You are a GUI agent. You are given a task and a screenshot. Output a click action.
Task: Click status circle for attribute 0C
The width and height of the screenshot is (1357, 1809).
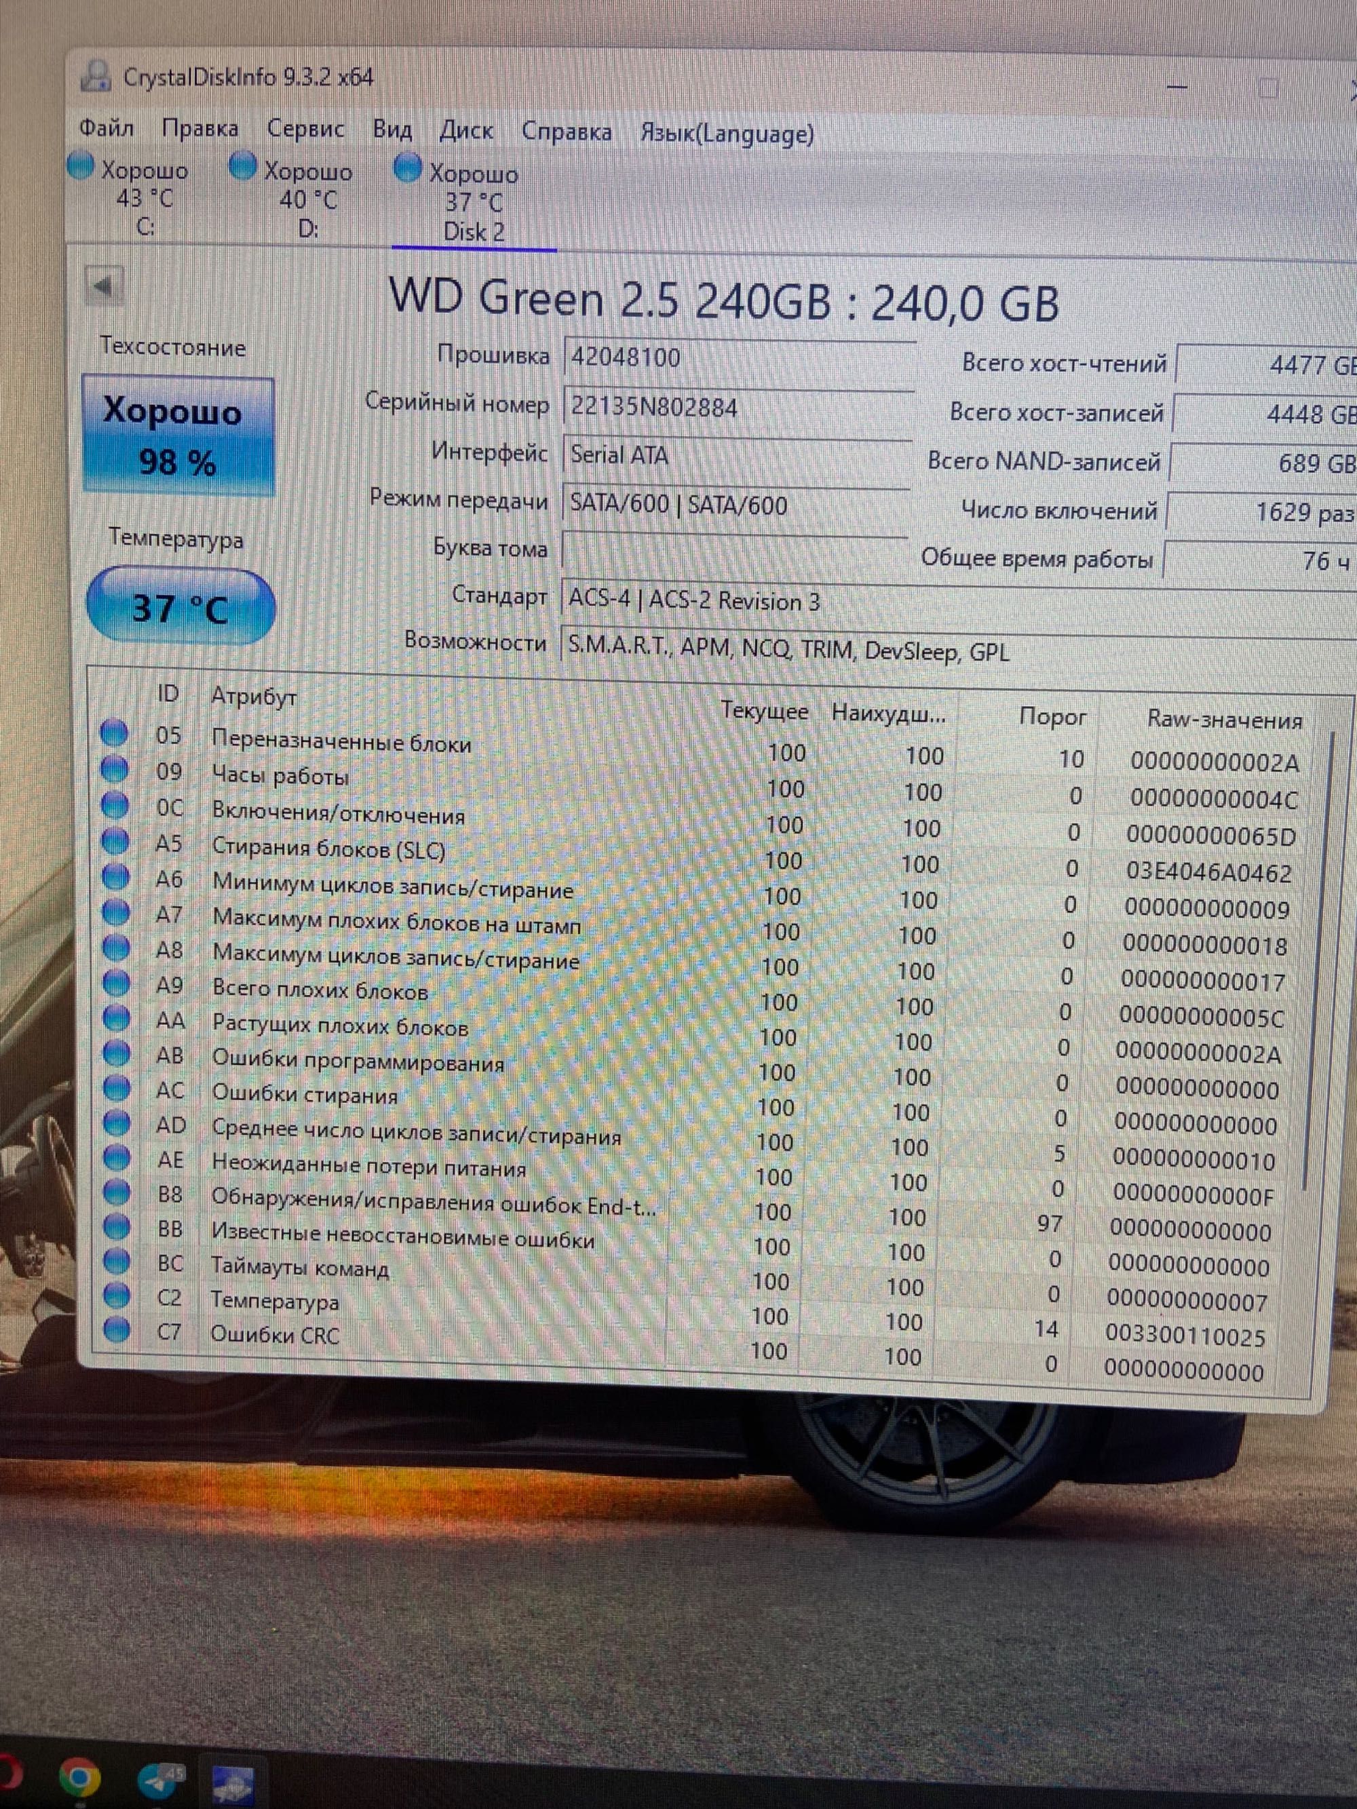115,804
